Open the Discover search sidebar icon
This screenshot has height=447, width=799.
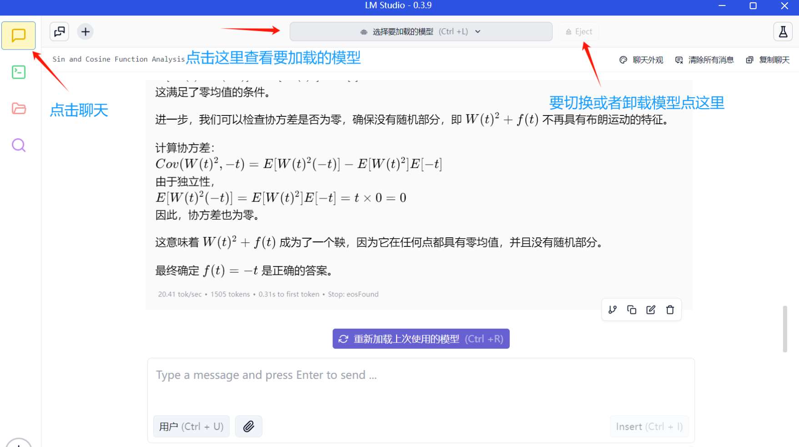pos(19,145)
